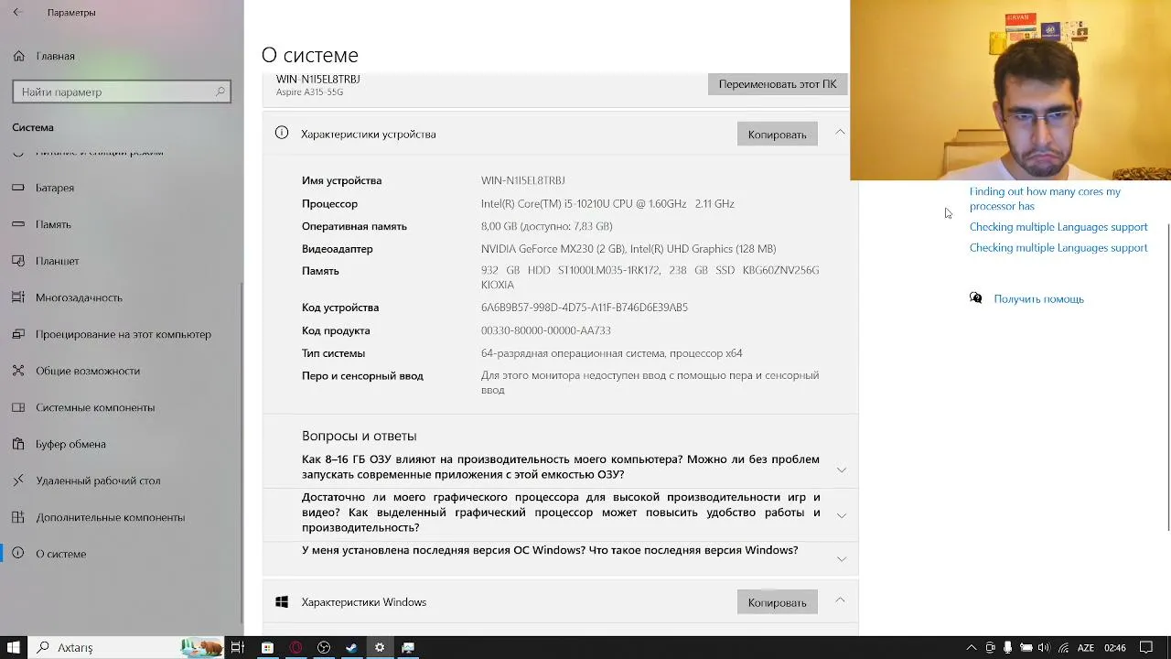Click the product ID 00330-80000-00000-AA733
Image resolution: width=1171 pixels, height=659 pixels.
pos(546,330)
